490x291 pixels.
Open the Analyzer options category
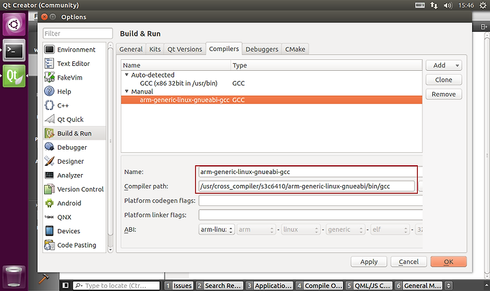pos(74,175)
